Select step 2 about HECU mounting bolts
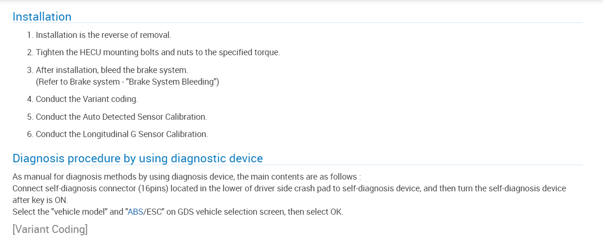Screen dimensions: 603x239 (158, 52)
